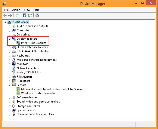
Task: Collapse the Display adapters category
Action: pos(10,39)
